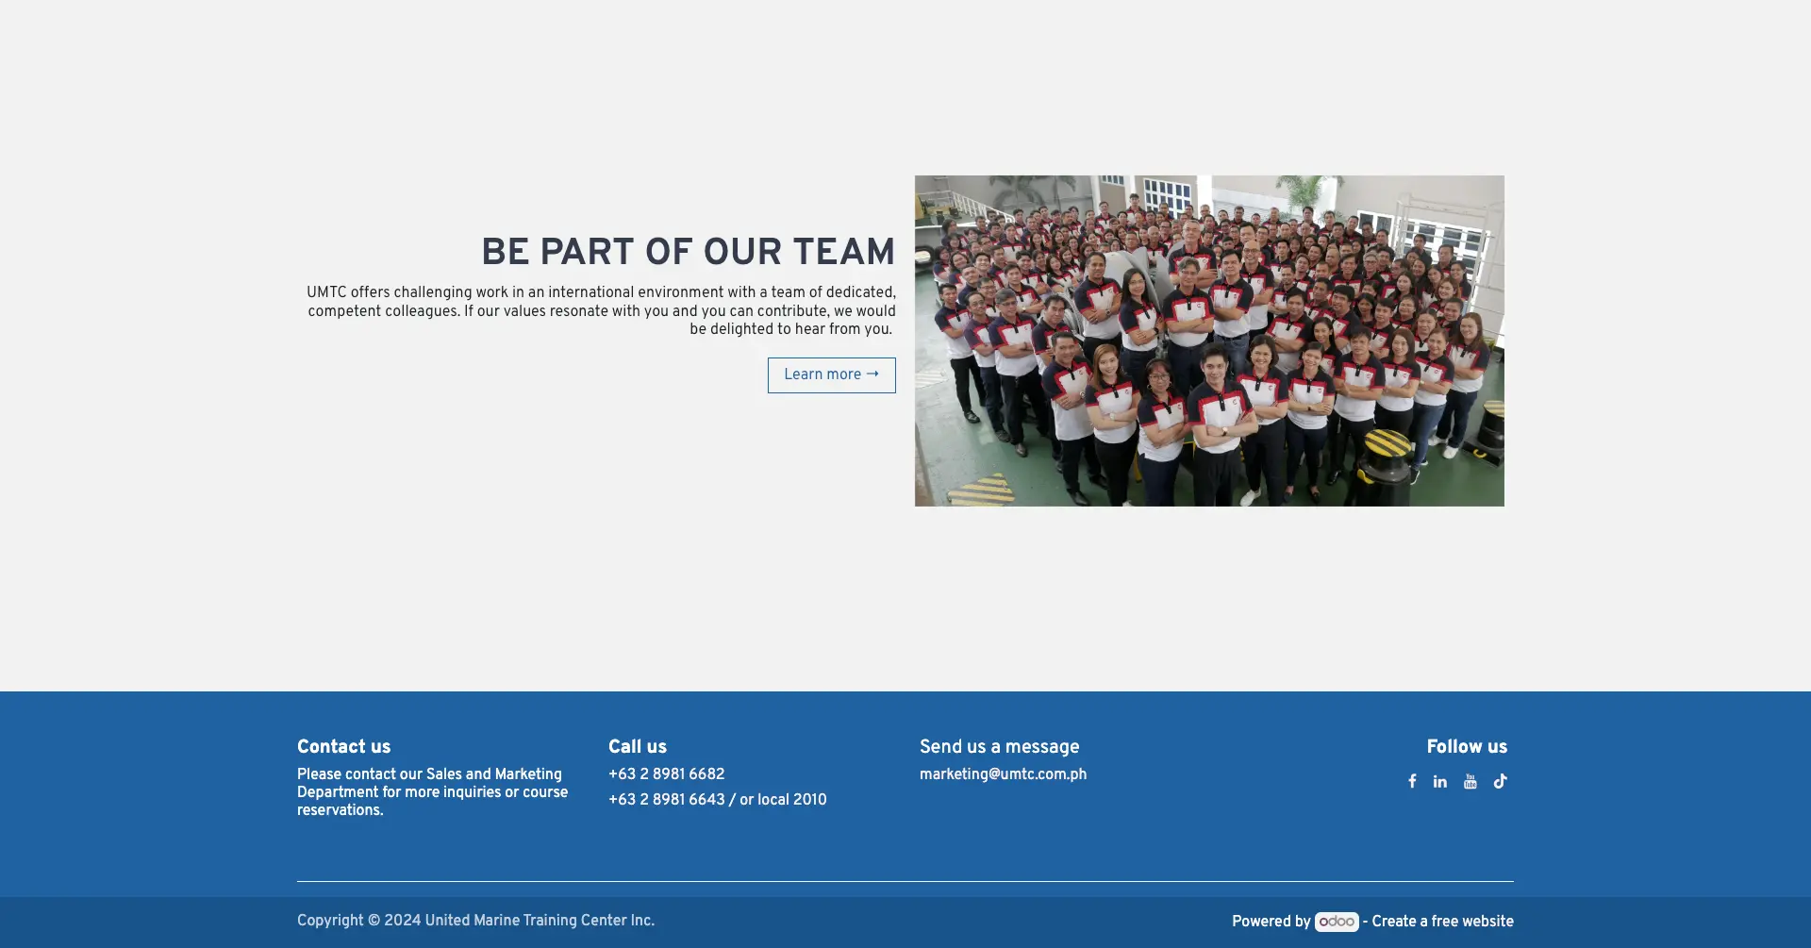Click the Odoo logo badge
The image size is (1811, 948).
click(x=1337, y=922)
